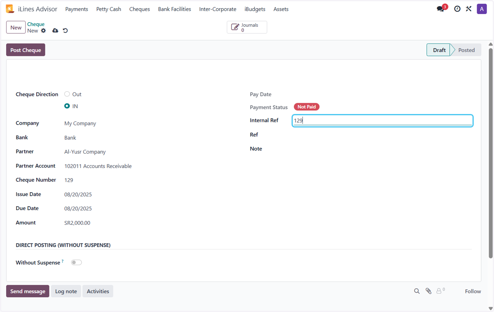Click the scrollbar down arrow
The image size is (494, 312).
[x=490, y=308]
